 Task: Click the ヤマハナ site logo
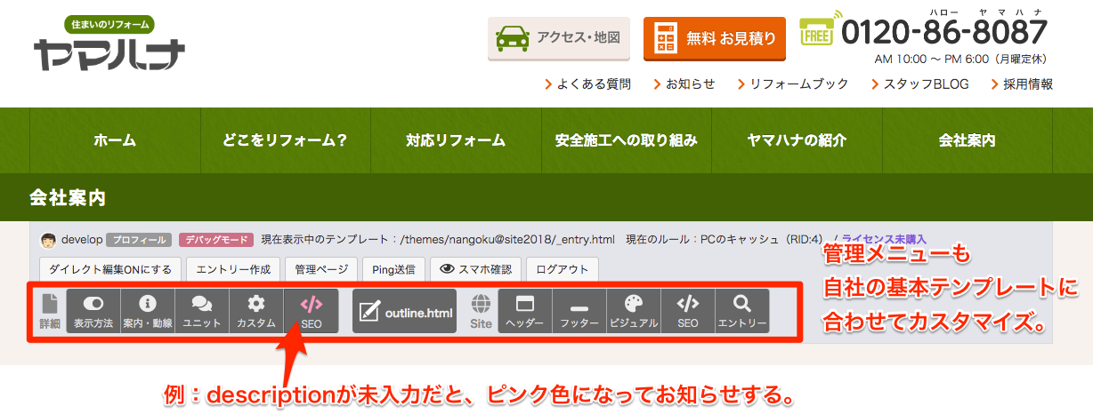coord(109,44)
